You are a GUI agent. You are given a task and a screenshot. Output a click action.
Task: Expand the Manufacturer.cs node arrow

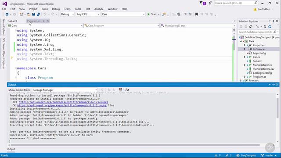(245, 65)
